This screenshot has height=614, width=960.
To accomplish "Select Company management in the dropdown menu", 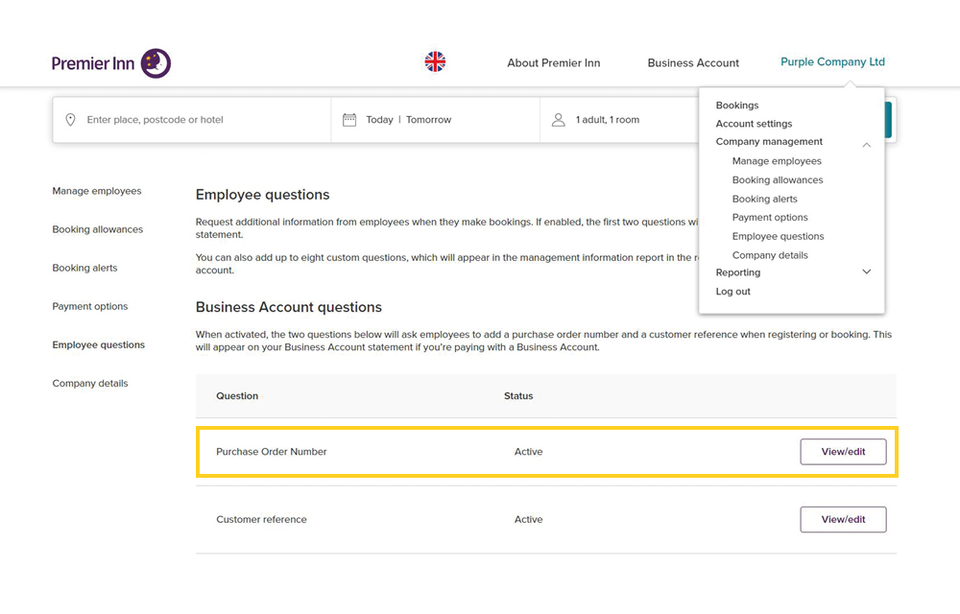I will (x=769, y=141).
